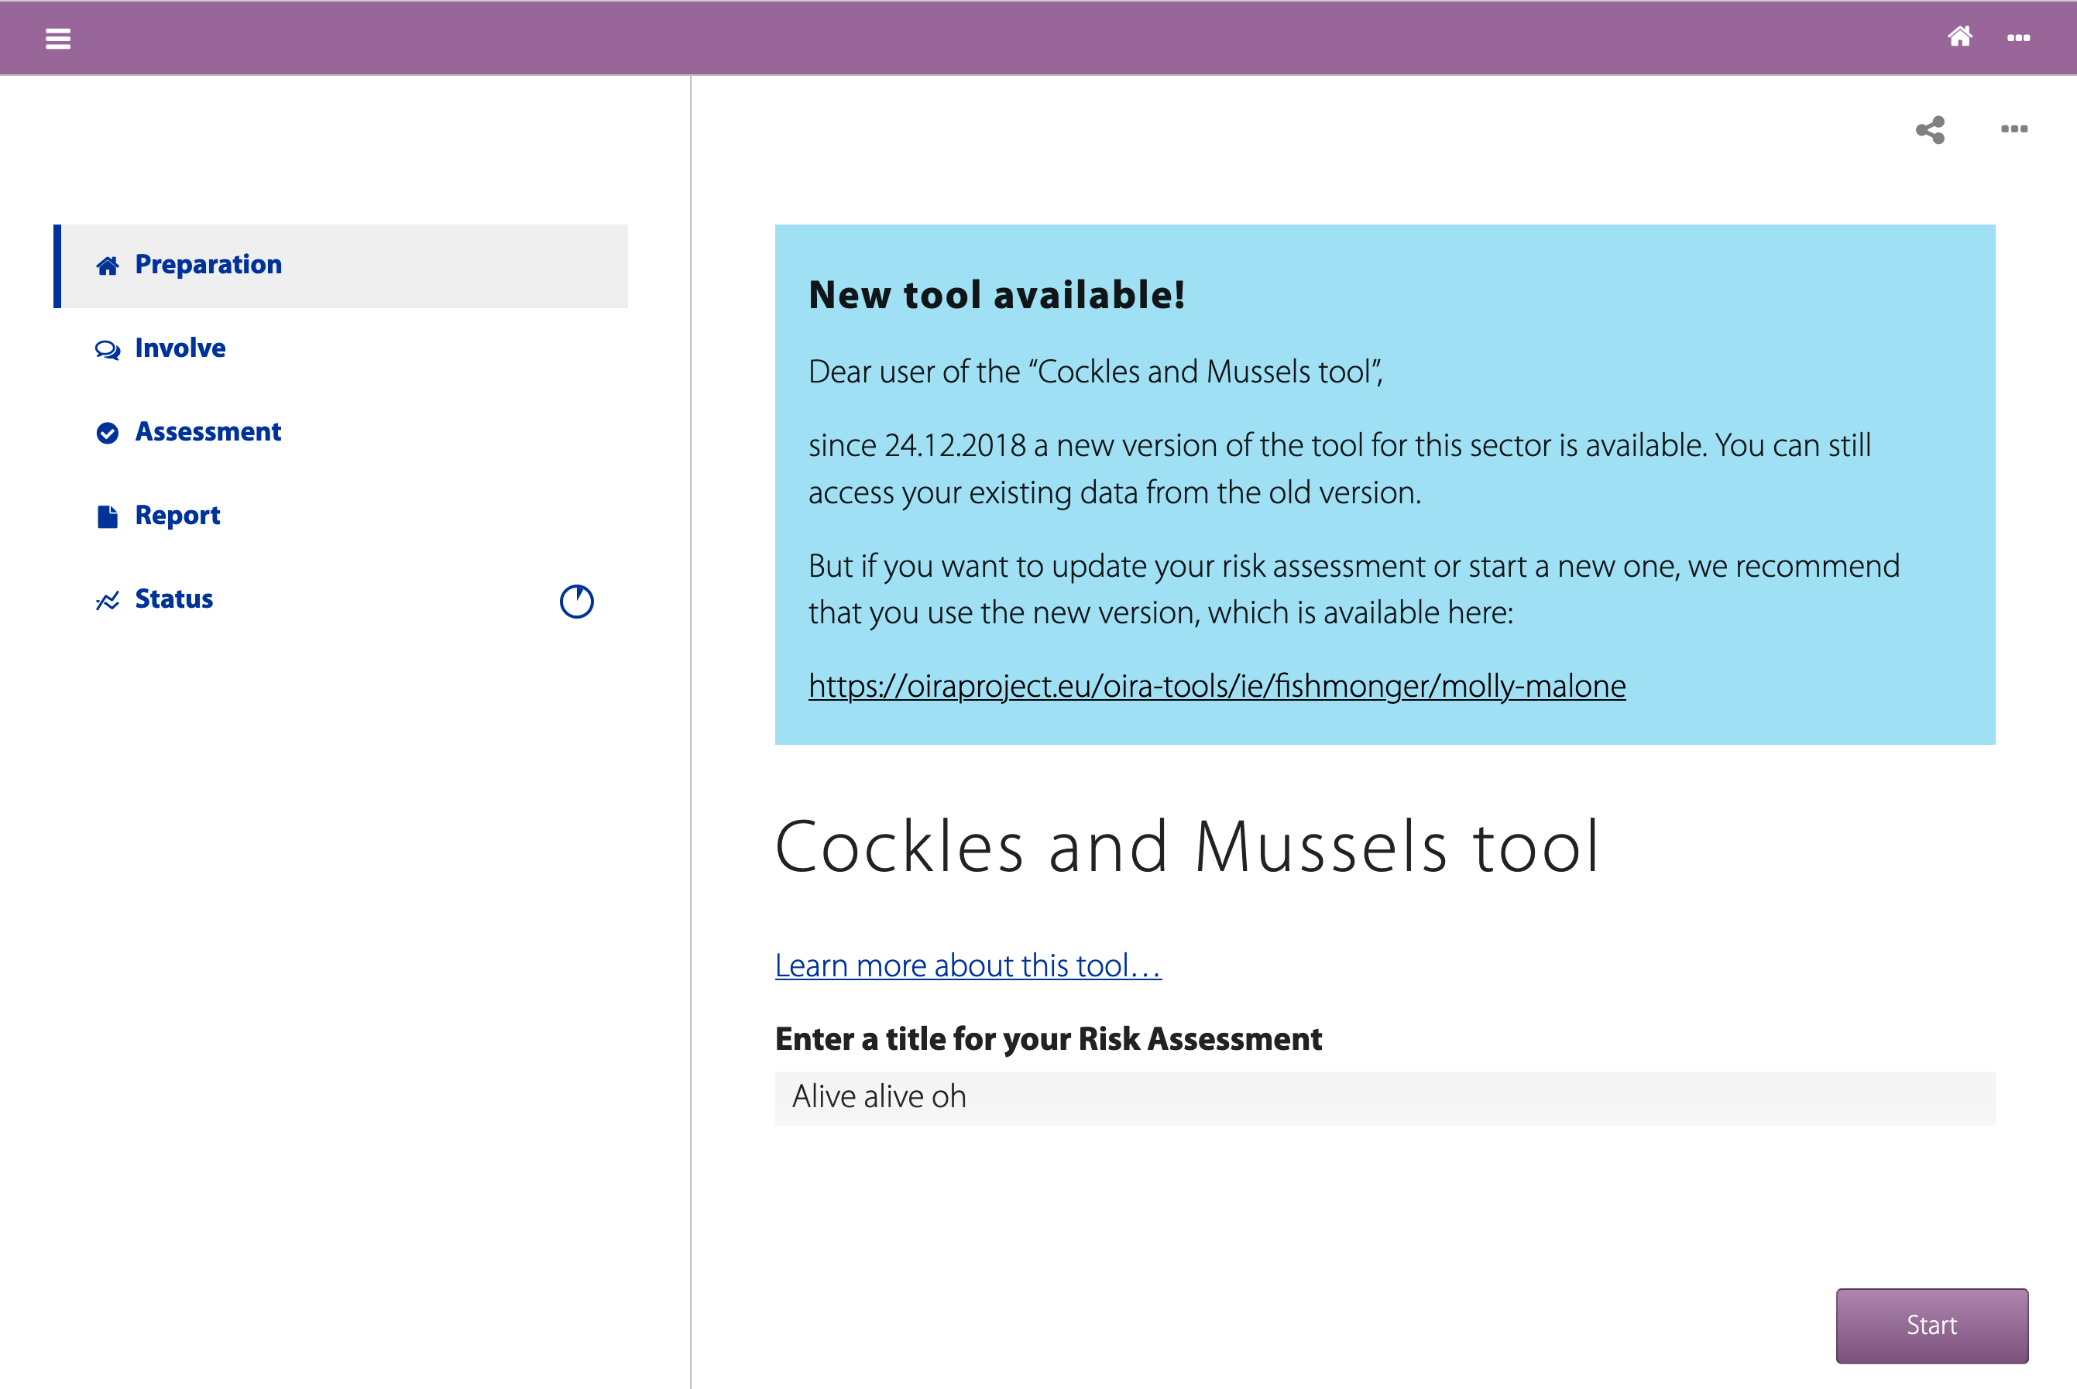Viewport: 2077px width, 1389px height.
Task: Click the house icon beside Preparation
Action: point(107,266)
